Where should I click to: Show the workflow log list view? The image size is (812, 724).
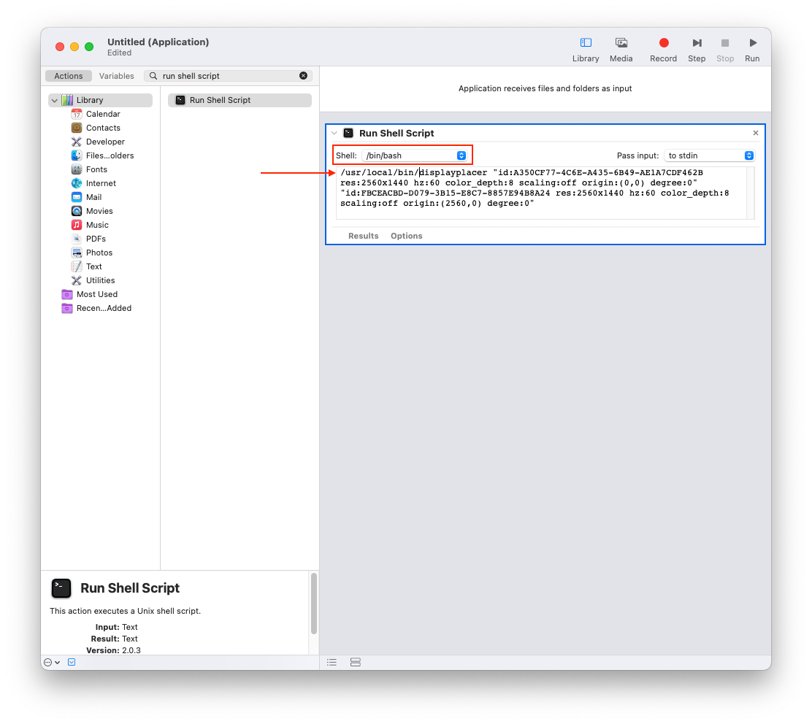coord(332,663)
